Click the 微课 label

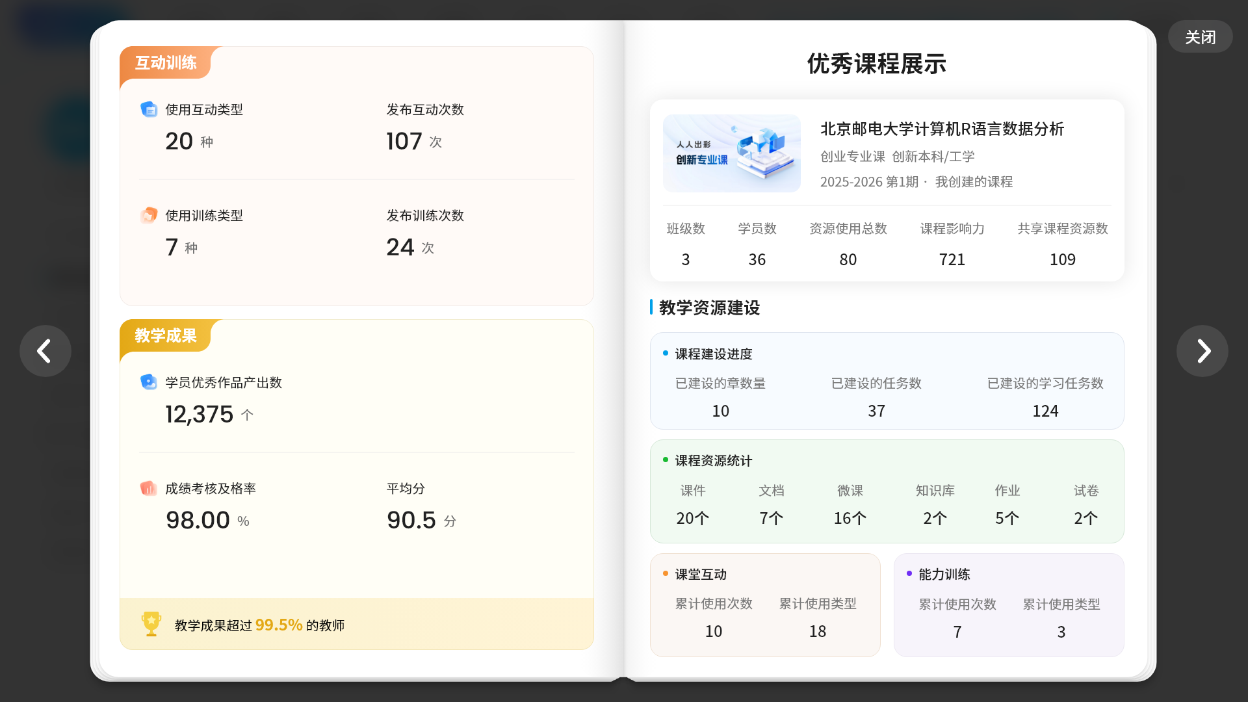(850, 490)
